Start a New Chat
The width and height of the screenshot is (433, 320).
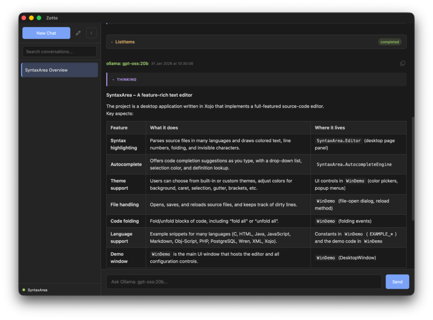tap(46, 33)
